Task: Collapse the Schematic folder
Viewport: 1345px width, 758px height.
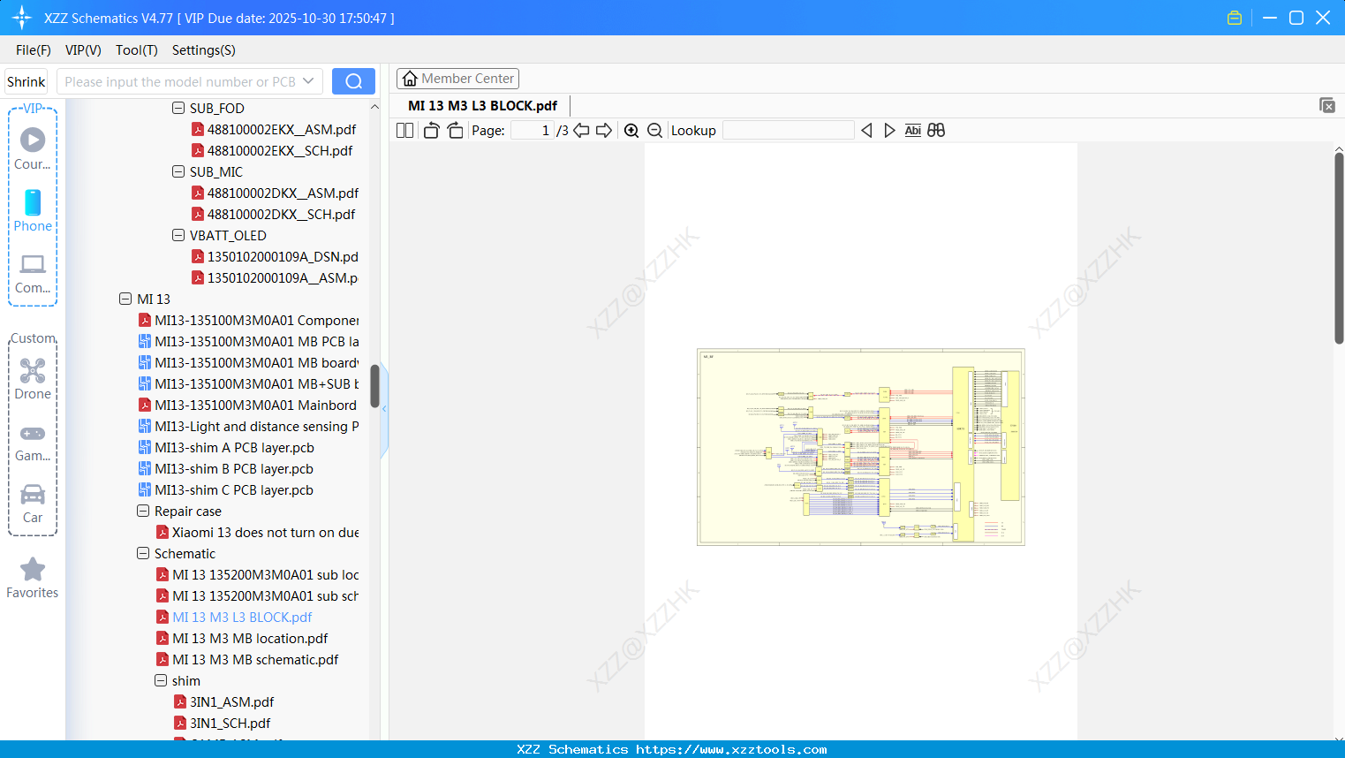Action: click(x=143, y=554)
